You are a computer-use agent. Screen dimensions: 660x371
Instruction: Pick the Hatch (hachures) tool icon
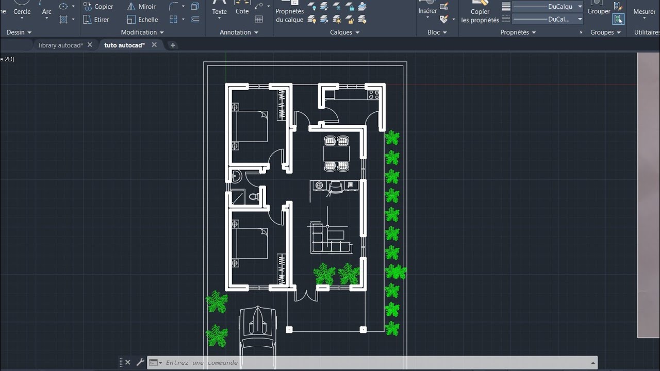(63, 20)
